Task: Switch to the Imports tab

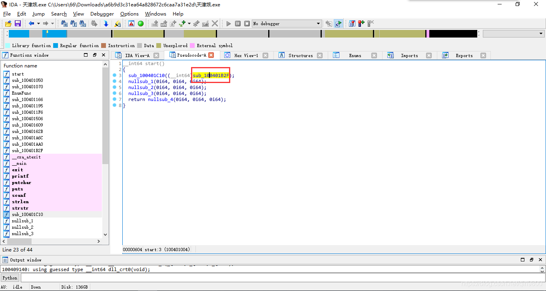Action: click(409, 55)
